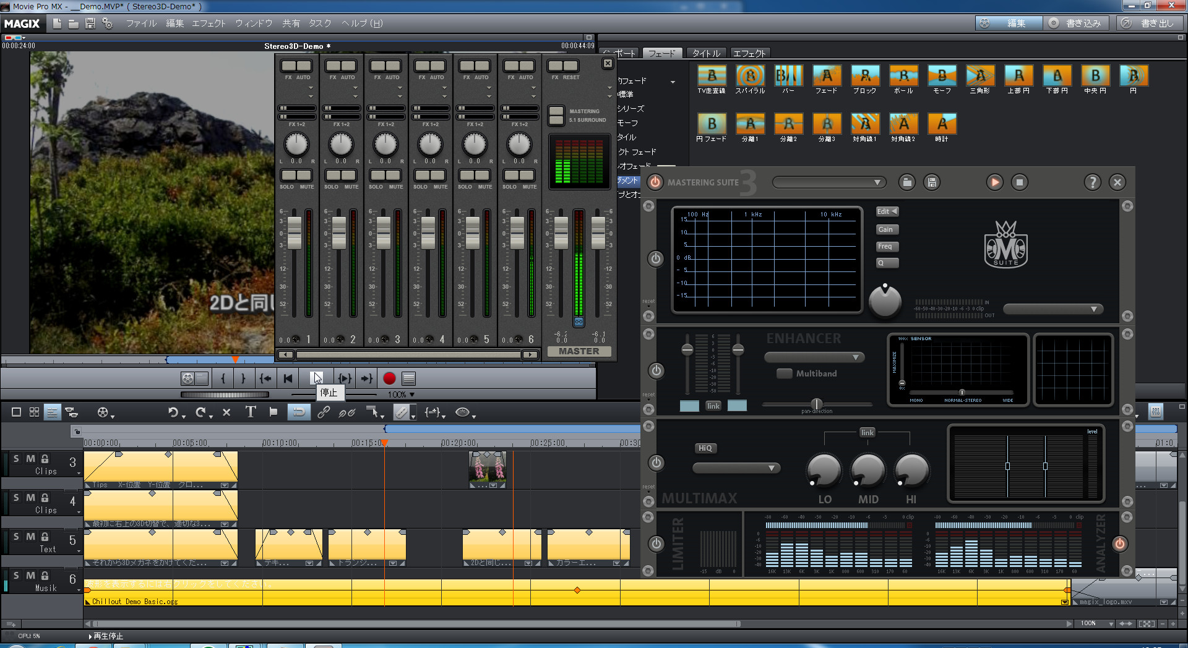The image size is (1188, 648).
Task: Click the save project disk icon
Action: tap(90, 23)
